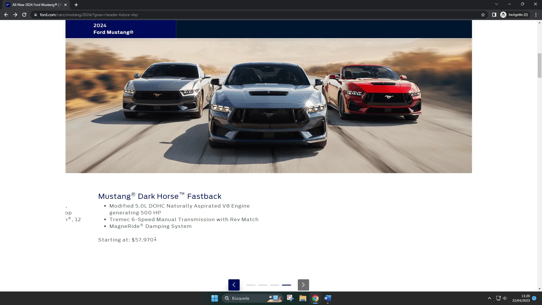Open network settings tray icon
542x305 pixels.
pyautogui.click(x=498, y=298)
